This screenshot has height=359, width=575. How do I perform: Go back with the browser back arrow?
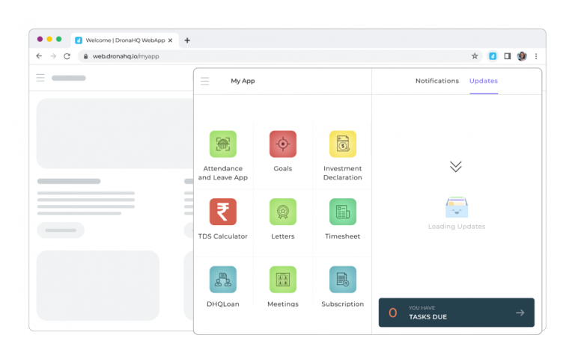click(x=39, y=56)
